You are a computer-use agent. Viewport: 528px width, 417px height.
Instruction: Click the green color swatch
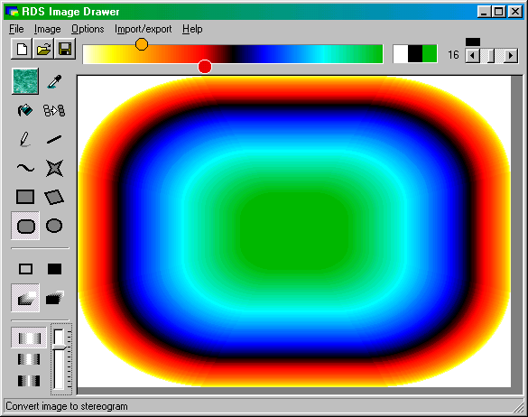point(430,54)
